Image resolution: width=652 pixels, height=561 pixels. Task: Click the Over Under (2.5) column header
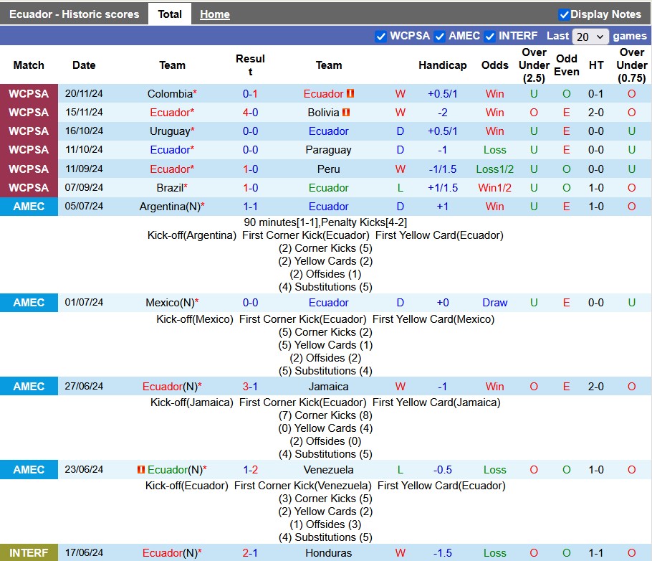(534, 65)
